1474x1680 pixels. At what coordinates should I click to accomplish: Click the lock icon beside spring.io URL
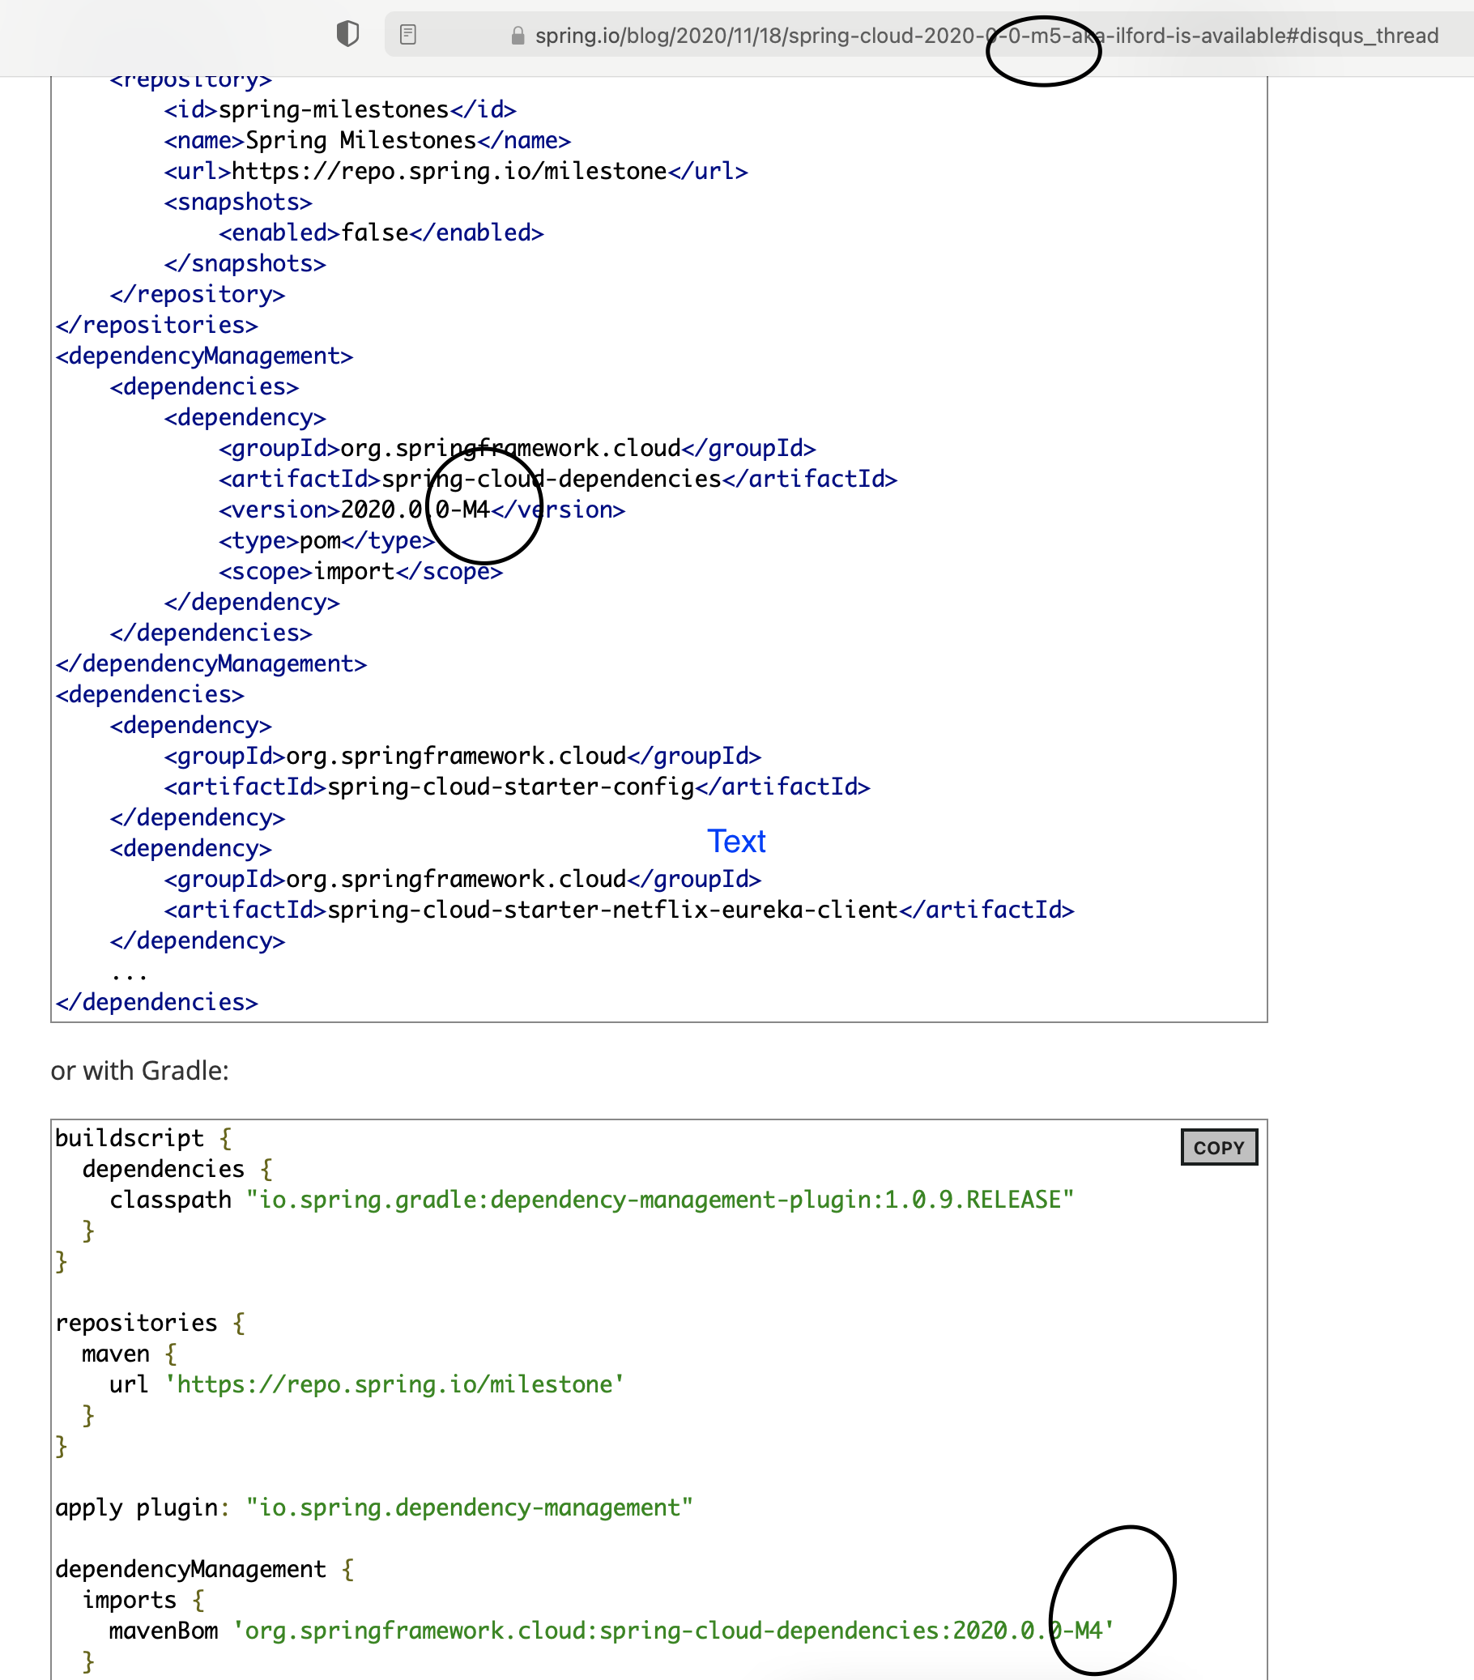coord(518,36)
